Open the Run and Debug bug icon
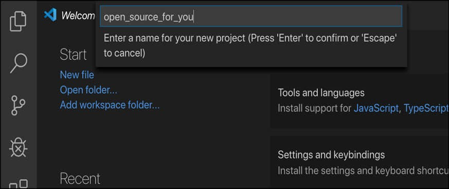The width and height of the screenshot is (449, 189). (x=18, y=148)
